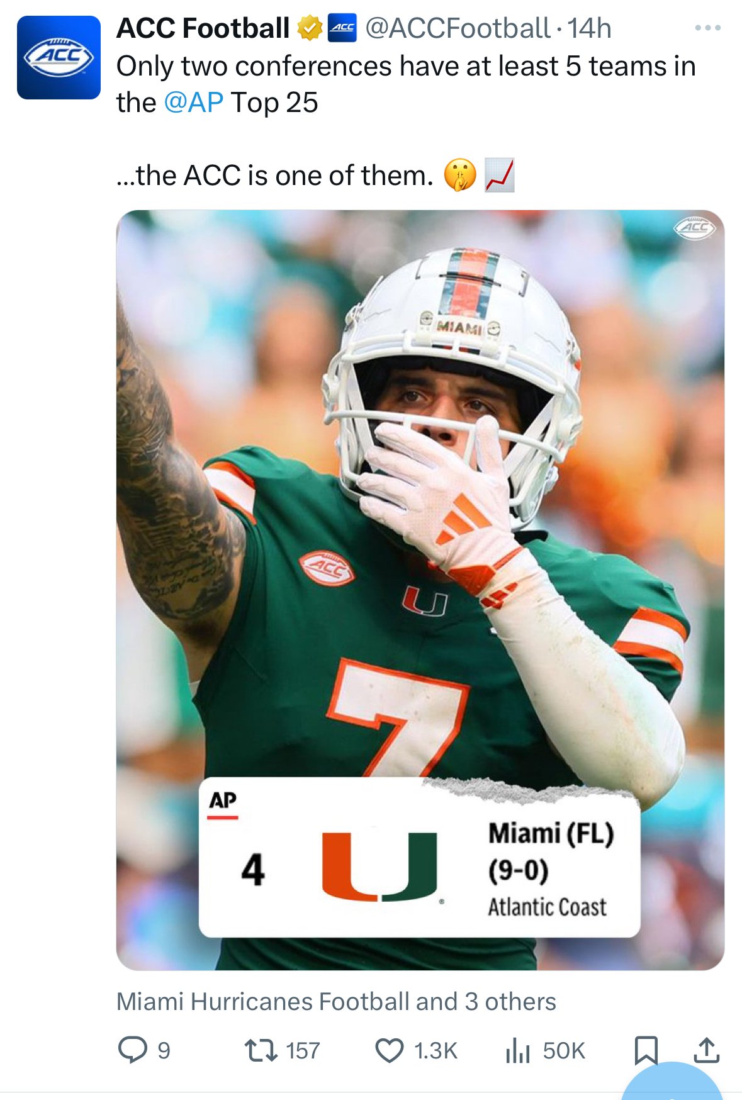
Task: Repost the tweet with the retweet icon
Action: tap(261, 1050)
